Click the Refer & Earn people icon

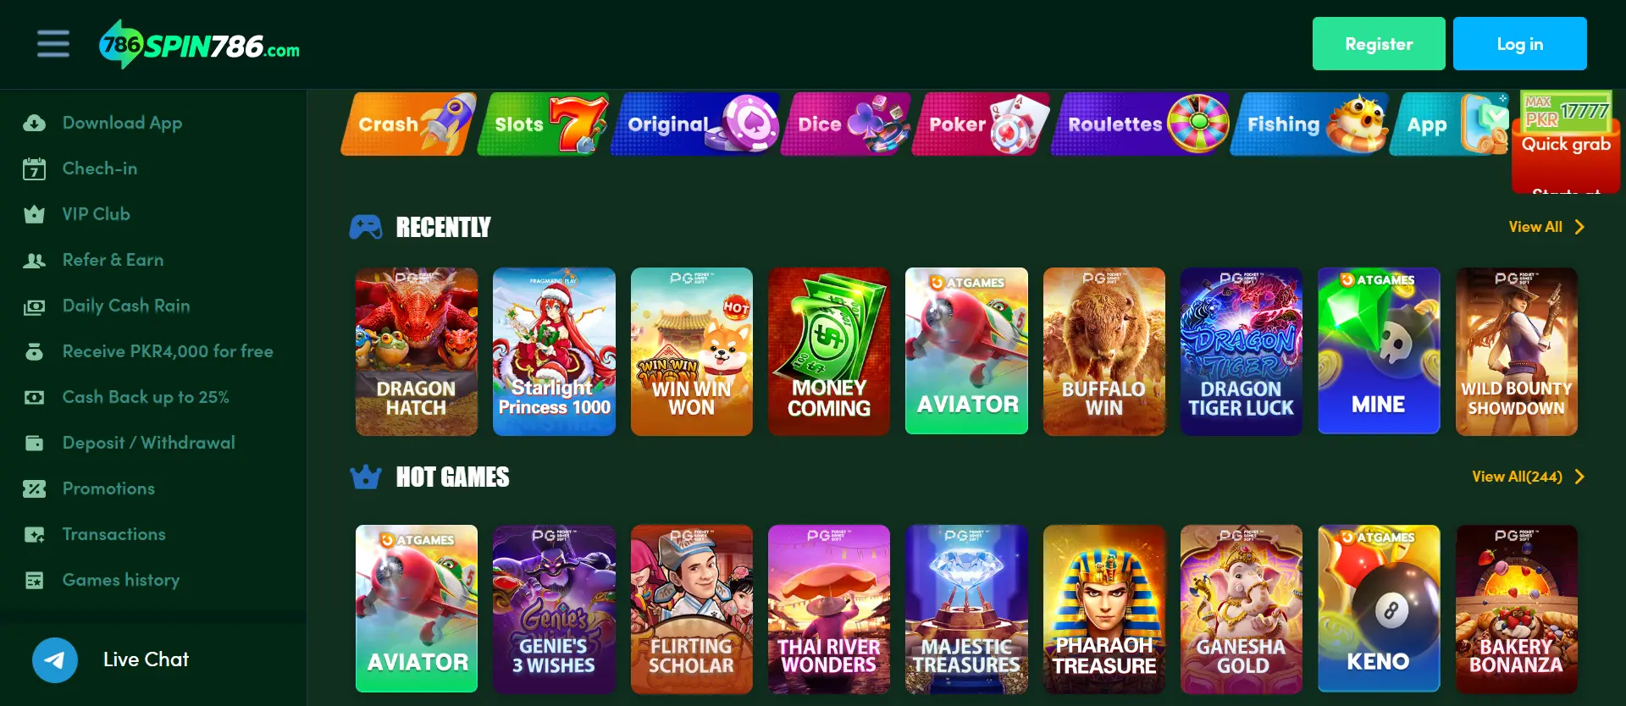pyautogui.click(x=35, y=260)
